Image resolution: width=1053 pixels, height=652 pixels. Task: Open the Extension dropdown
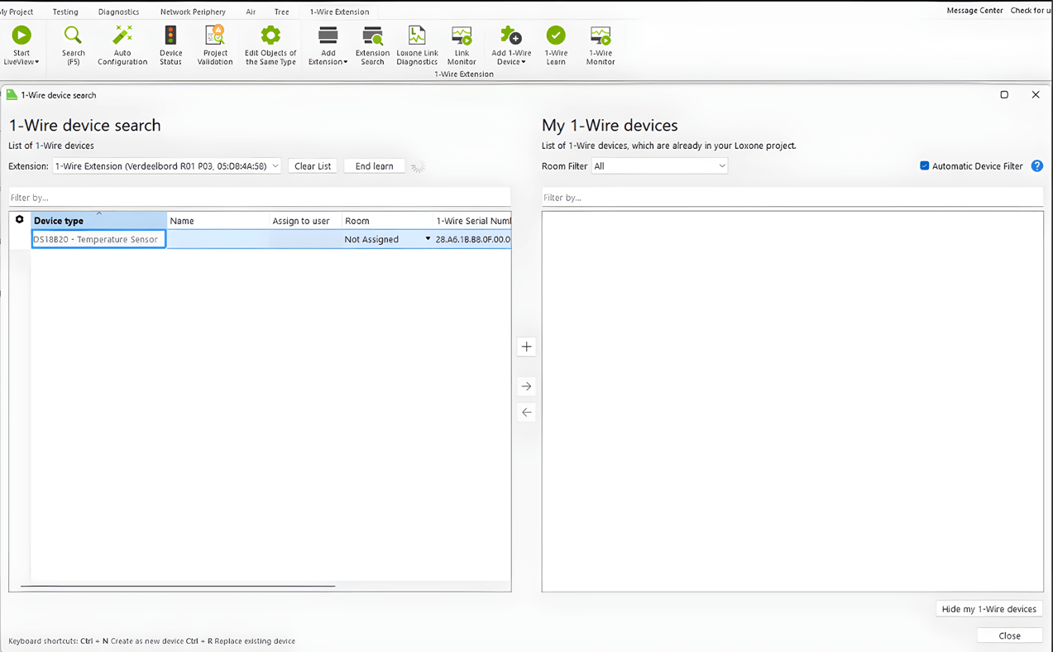coord(167,166)
